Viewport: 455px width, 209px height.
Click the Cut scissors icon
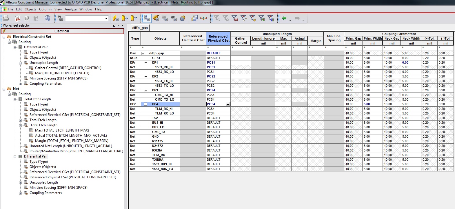click(17, 19)
